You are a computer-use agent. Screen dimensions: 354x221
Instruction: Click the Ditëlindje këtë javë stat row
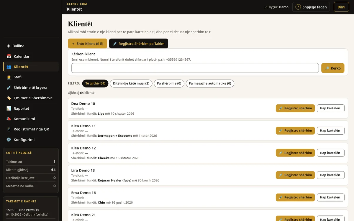31,178
